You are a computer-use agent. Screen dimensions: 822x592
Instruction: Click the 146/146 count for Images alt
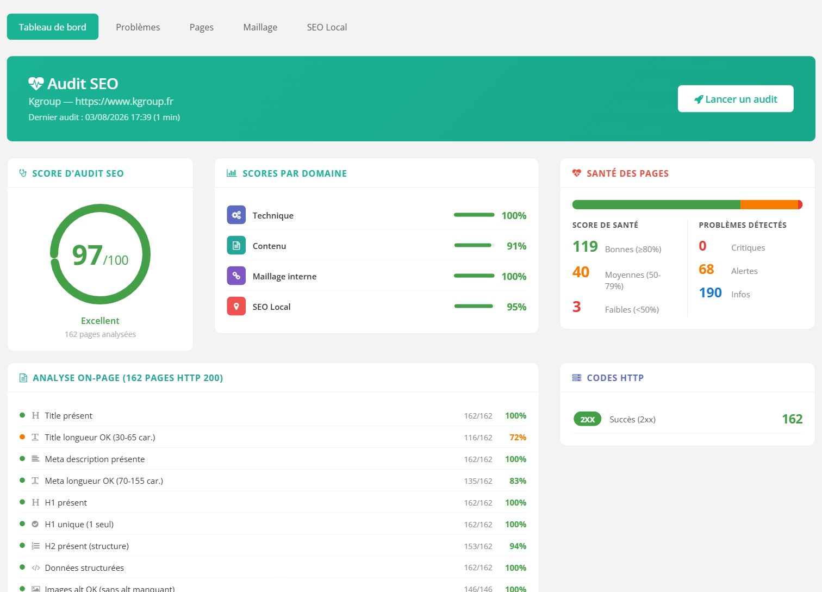tap(478, 589)
